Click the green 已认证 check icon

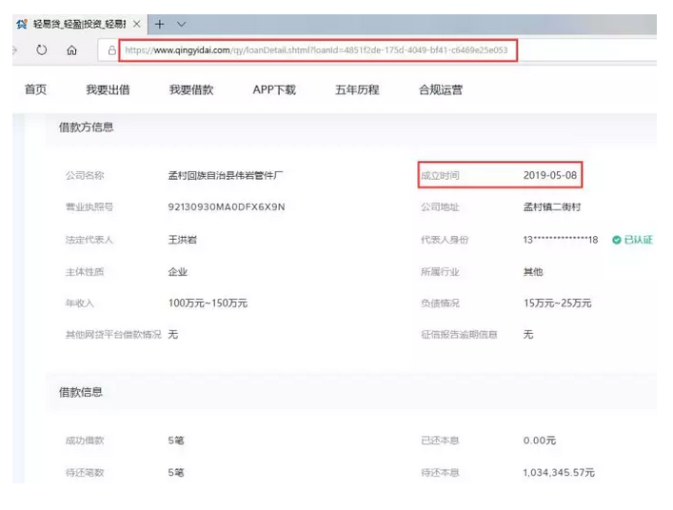pyautogui.click(x=616, y=240)
